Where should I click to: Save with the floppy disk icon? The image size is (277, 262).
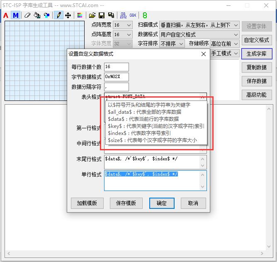[x=102, y=15]
